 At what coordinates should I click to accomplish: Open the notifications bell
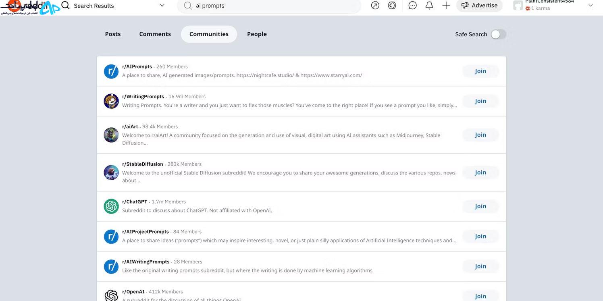pyautogui.click(x=429, y=5)
